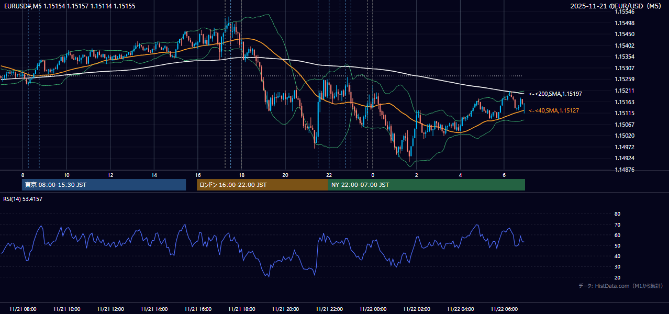Click date label 11/21 18:00
Screen dimensions: 669x314
tap(242, 309)
